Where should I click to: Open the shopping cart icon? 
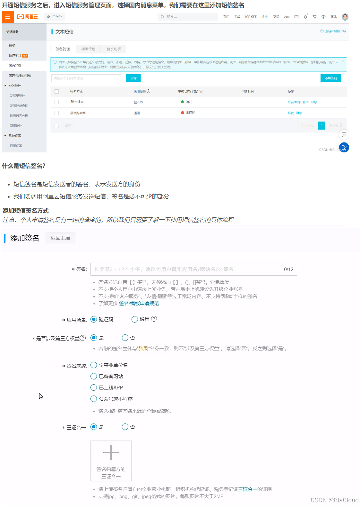314,17
